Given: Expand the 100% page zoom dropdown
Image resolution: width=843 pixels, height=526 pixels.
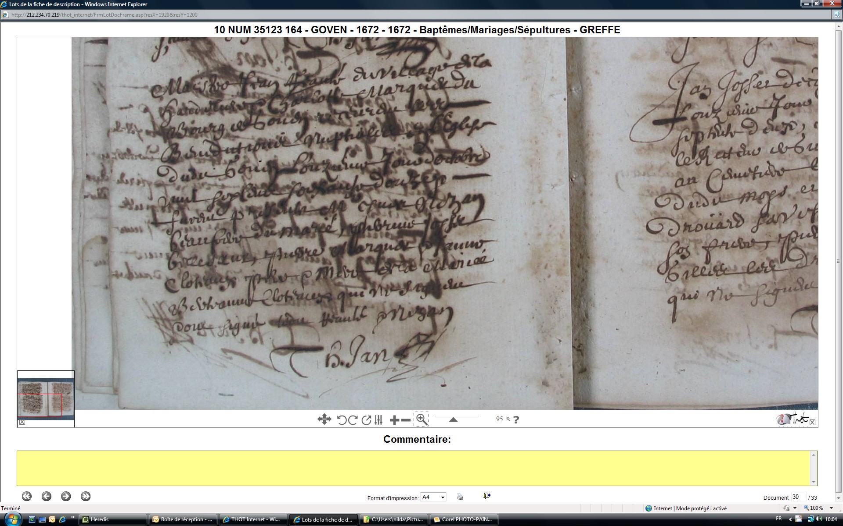Looking at the screenshot, I should [831, 508].
